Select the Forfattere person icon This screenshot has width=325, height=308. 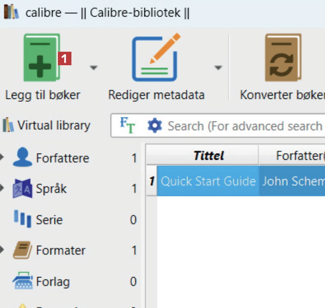coord(22,157)
